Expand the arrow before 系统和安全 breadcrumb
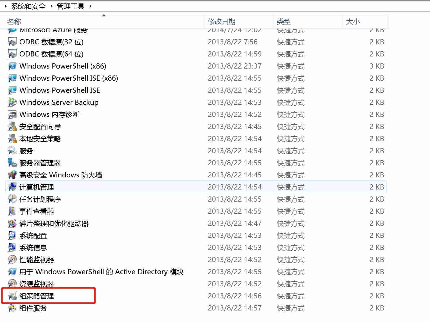This screenshot has height=322, width=430. point(5,6)
